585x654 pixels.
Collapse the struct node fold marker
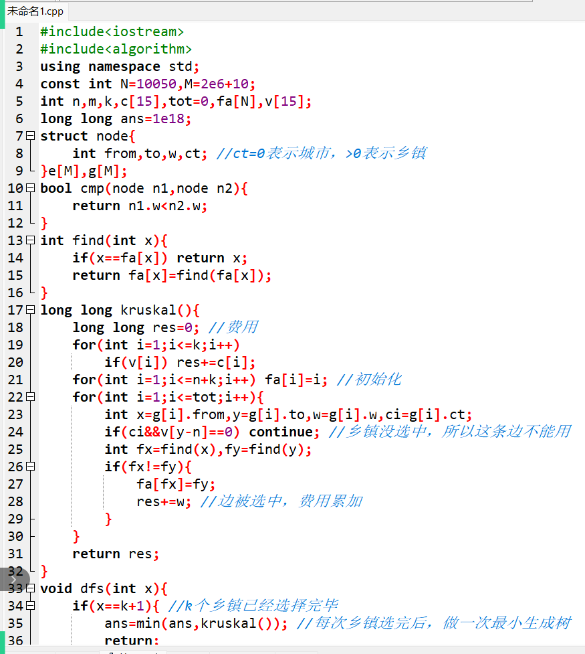[30, 136]
